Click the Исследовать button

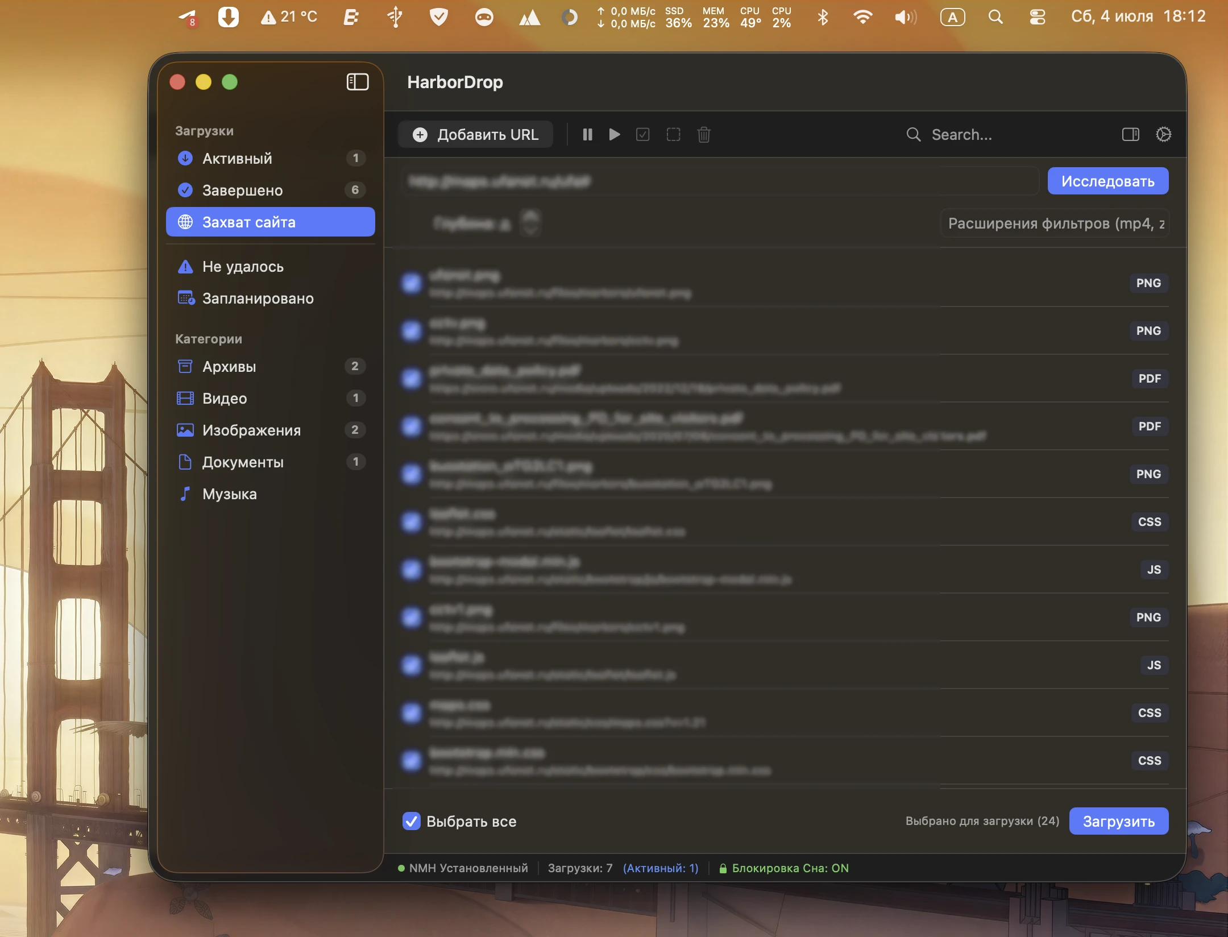tap(1108, 181)
